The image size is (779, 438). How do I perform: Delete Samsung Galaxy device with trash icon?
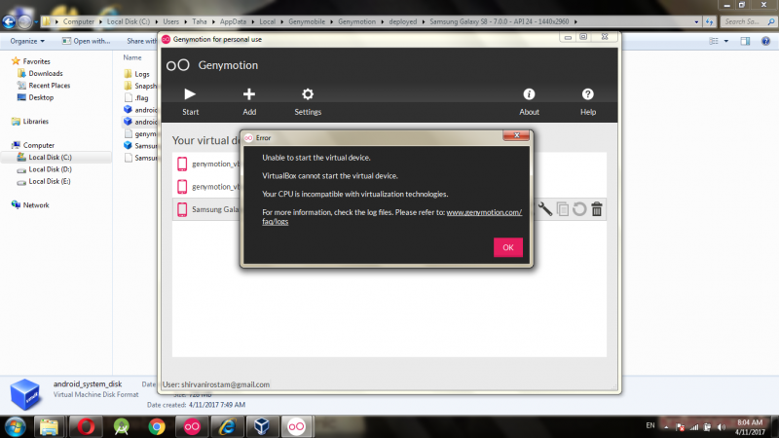[597, 208]
